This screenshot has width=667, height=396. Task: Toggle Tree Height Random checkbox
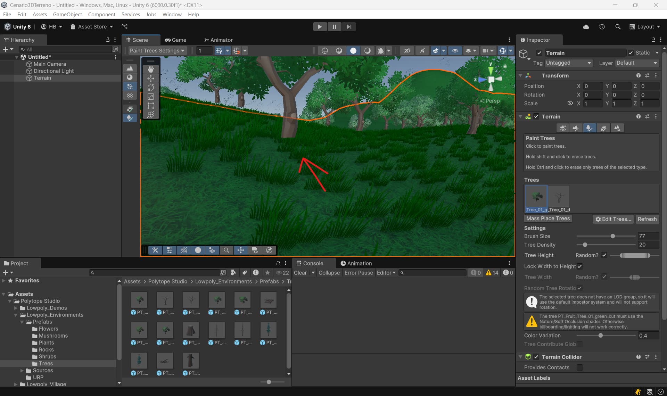tap(604, 255)
